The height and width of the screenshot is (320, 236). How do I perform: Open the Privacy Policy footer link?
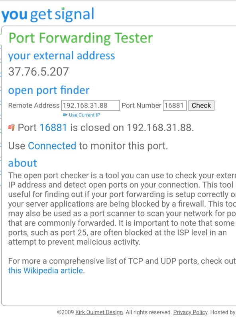tap(191, 312)
